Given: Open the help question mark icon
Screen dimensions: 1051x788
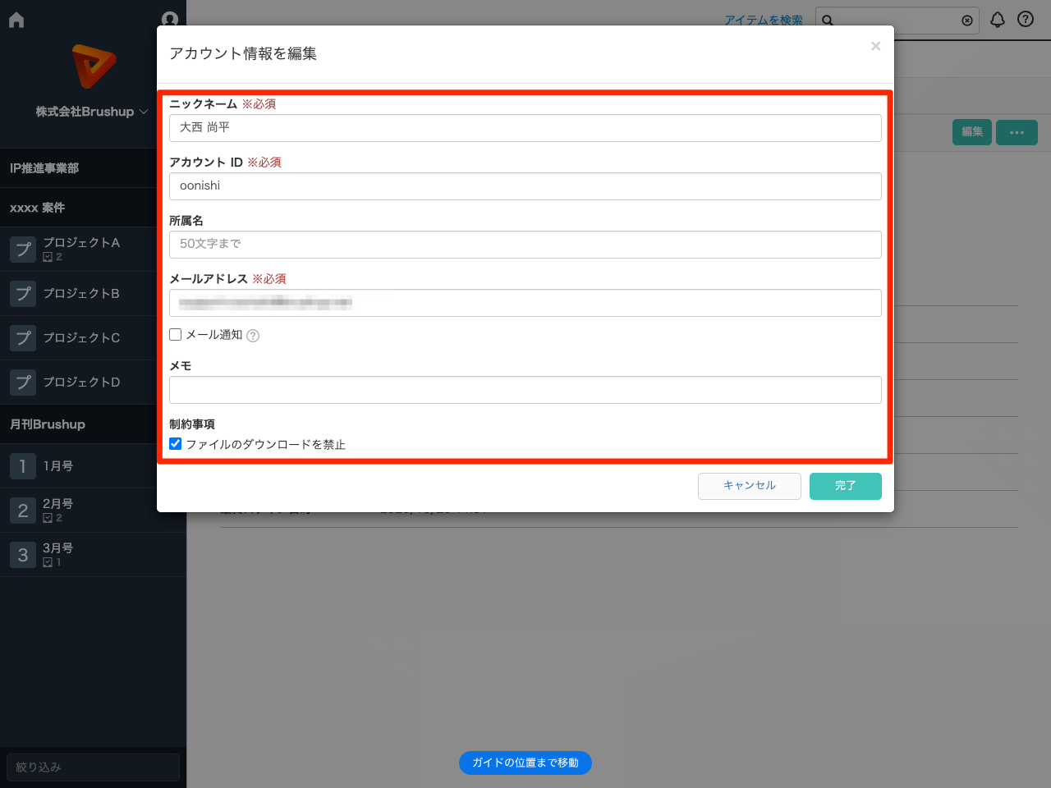Looking at the screenshot, I should click(1025, 19).
